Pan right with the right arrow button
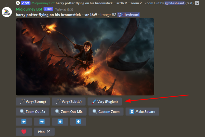 [x=42, y=122]
